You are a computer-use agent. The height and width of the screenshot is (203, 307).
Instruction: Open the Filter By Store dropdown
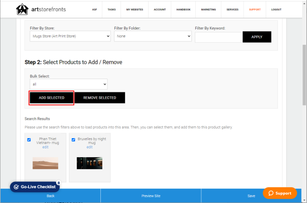point(70,36)
